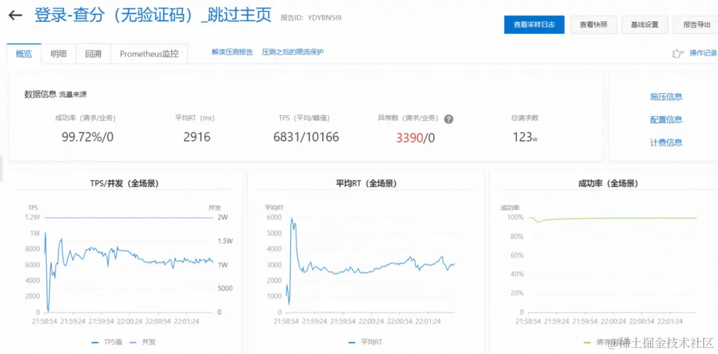The width and height of the screenshot is (718, 354).
Task: Jump to 配置信息 section
Action: (666, 120)
